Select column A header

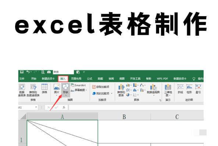[x=62, y=116]
